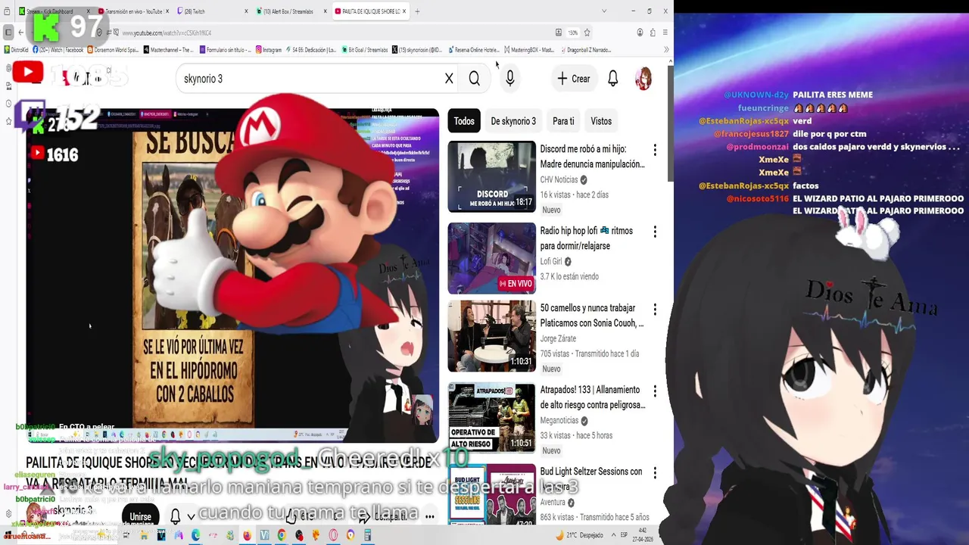
Task: Open the Jorge Zárate channel link
Action: point(558,338)
